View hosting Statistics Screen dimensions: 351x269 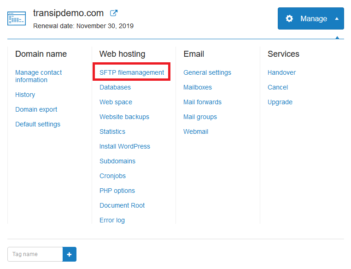click(112, 132)
